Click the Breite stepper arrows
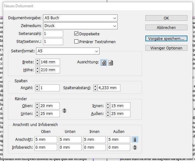The width and height of the screenshot is (195, 161). tap(37, 62)
